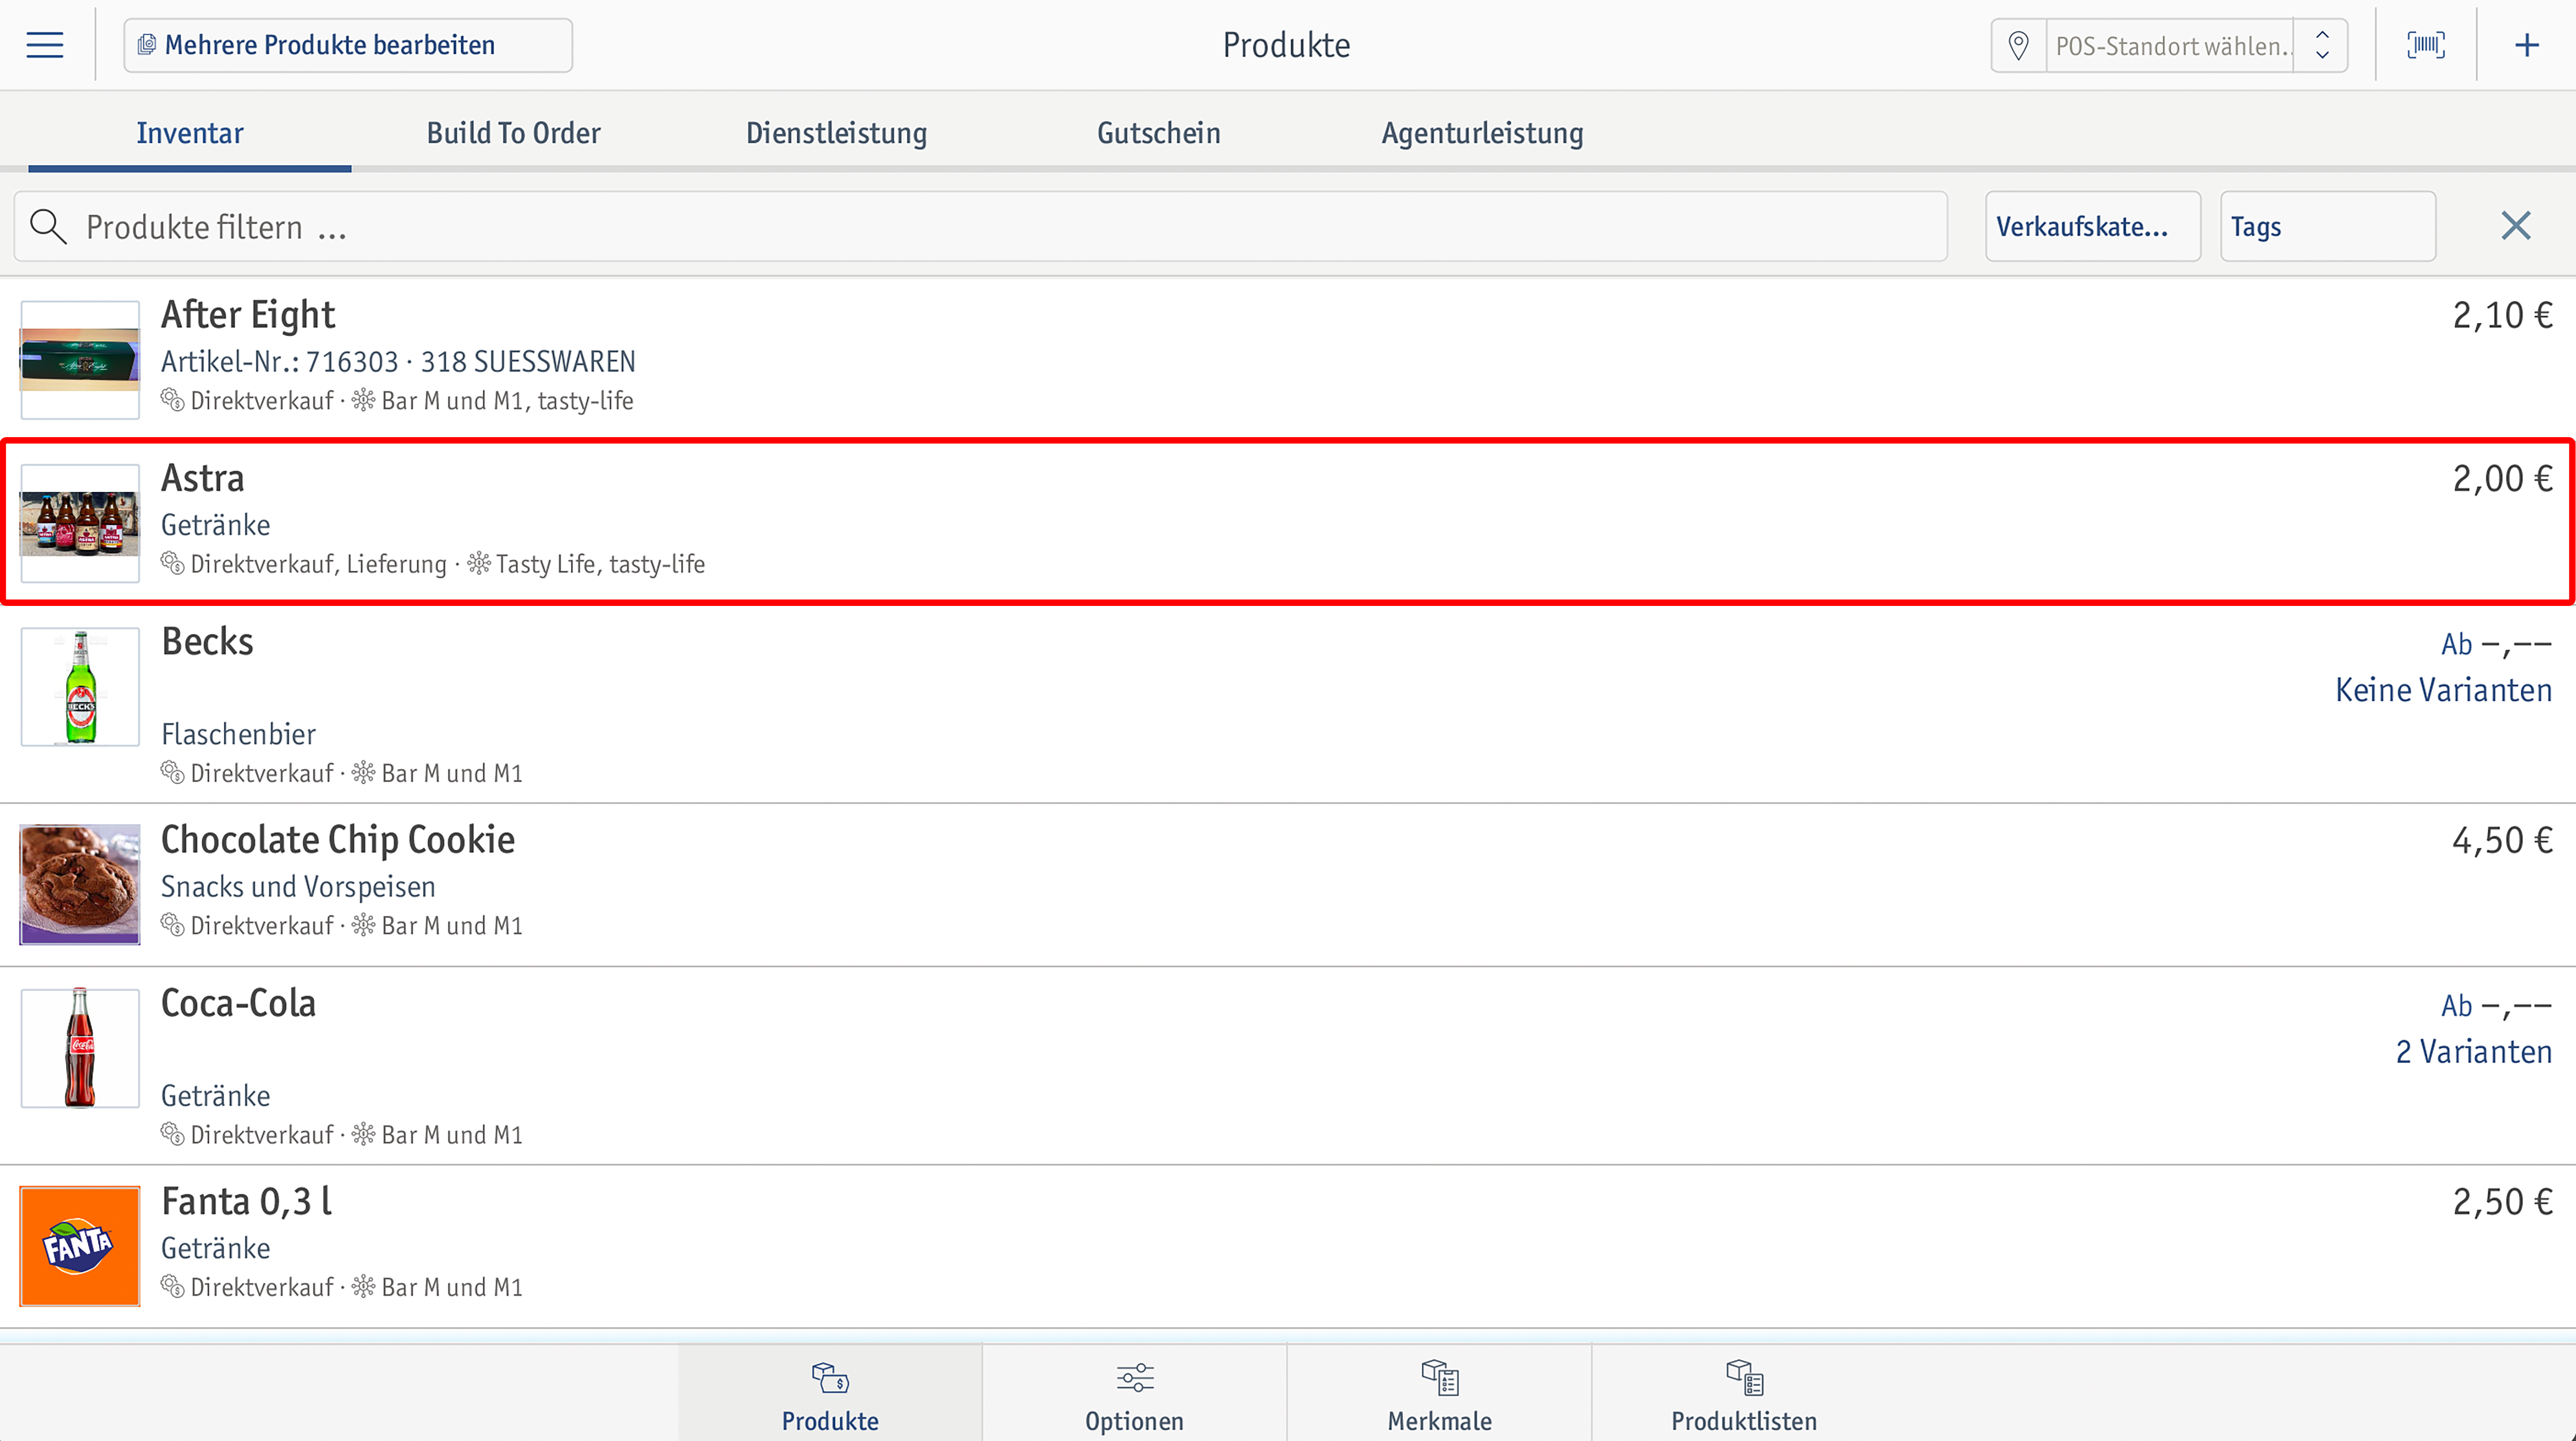Click Keine Varianten on Becks row
This screenshot has width=2576, height=1441.
[x=2443, y=690]
